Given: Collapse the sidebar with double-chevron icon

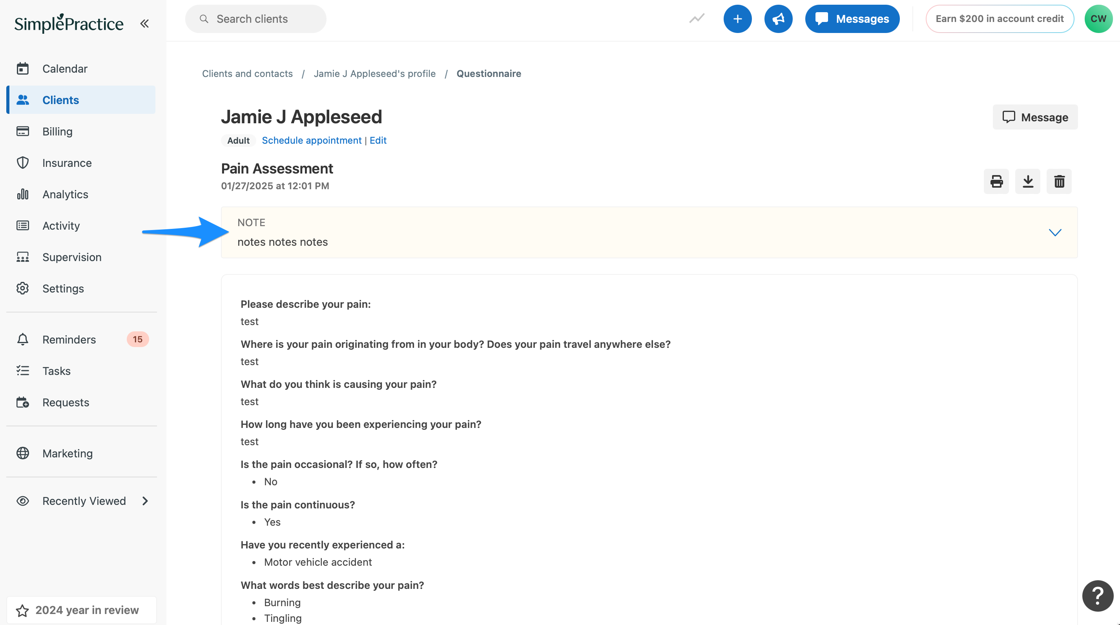Looking at the screenshot, I should pos(144,24).
